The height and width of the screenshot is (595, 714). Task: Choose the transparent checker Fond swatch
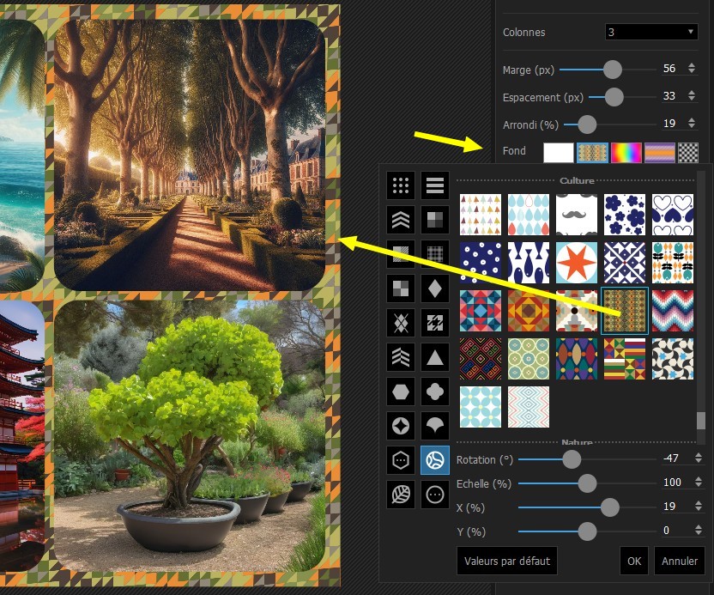[688, 153]
